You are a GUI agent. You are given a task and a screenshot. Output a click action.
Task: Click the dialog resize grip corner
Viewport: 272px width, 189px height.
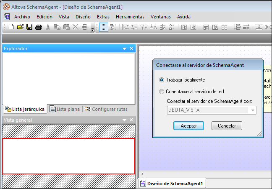[259, 134]
